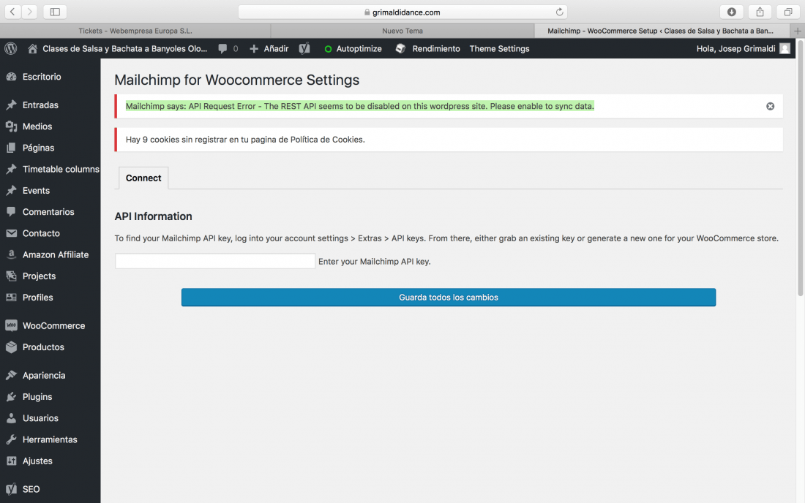
Task: Select the Connect tab
Action: [x=143, y=178]
